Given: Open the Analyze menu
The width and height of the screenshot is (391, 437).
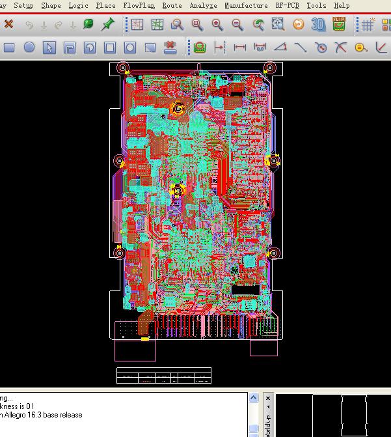Looking at the screenshot, I should point(203,5).
